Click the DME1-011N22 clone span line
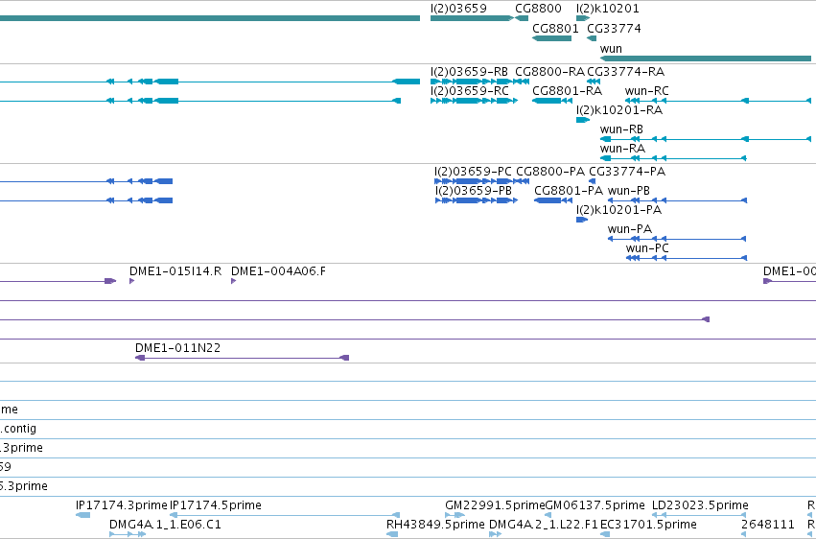Screen dimensions: 816x539 click(242, 358)
